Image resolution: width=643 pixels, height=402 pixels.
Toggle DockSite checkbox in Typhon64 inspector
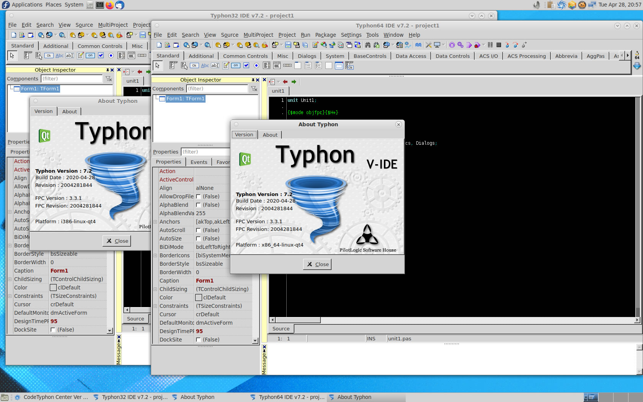tap(199, 340)
